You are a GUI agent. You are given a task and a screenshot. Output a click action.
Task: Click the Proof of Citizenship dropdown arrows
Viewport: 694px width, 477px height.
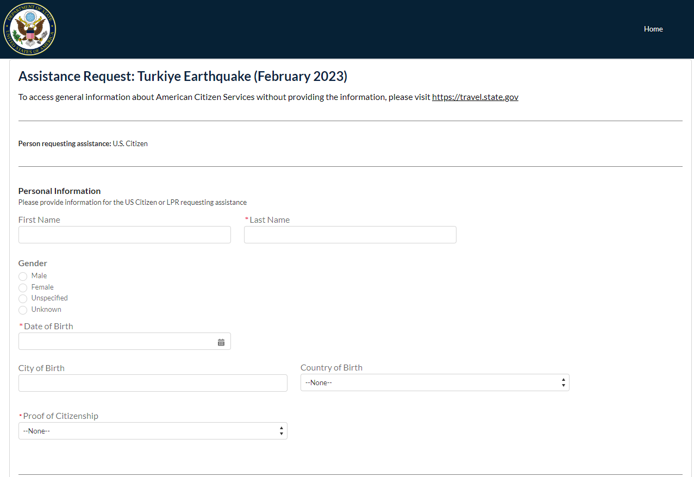pyautogui.click(x=282, y=431)
